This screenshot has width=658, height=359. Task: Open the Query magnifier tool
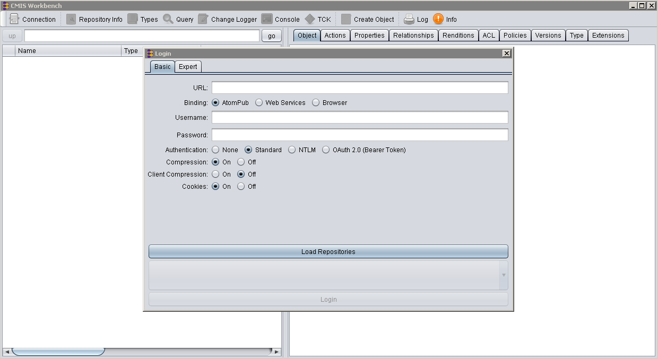coord(168,19)
